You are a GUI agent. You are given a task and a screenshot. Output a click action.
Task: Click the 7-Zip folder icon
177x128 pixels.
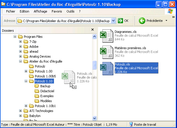click(26, 42)
